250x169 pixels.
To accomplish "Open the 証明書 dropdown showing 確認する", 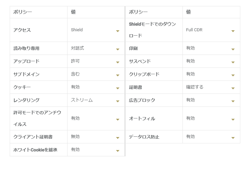I will pos(233,88).
